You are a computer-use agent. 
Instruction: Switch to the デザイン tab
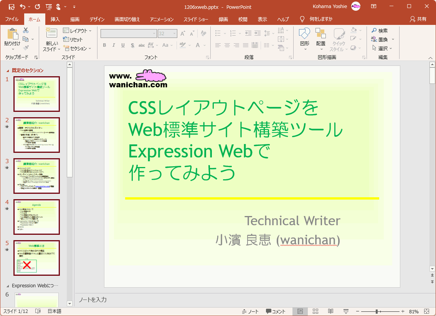tap(97, 19)
